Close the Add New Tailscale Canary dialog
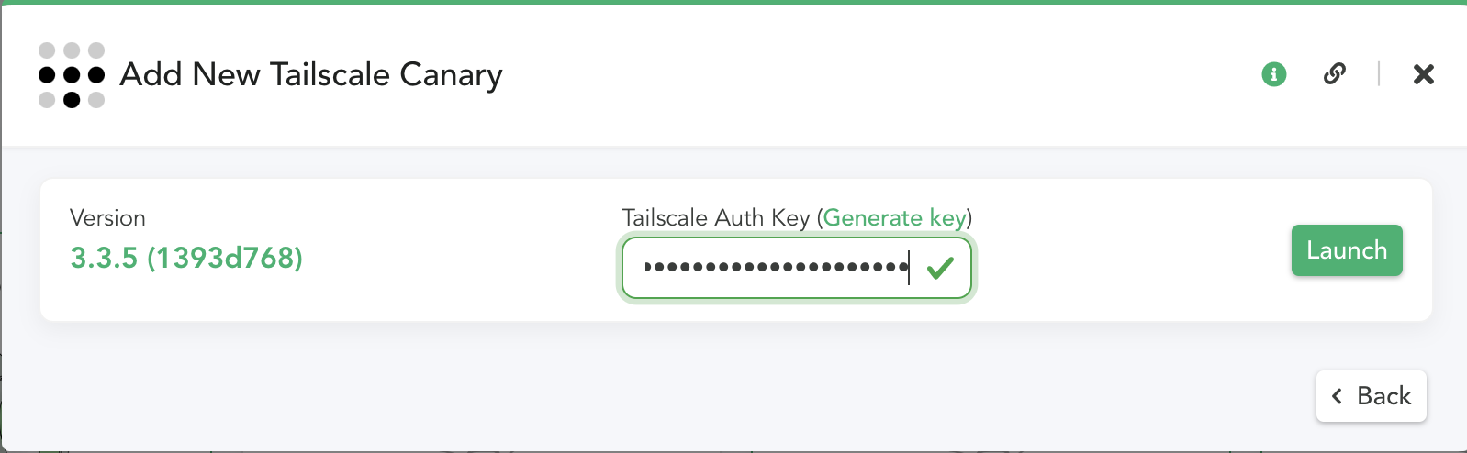Image resolution: width=1467 pixels, height=453 pixels. pos(1424,74)
